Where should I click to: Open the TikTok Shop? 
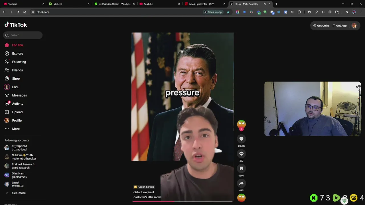click(x=12, y=79)
